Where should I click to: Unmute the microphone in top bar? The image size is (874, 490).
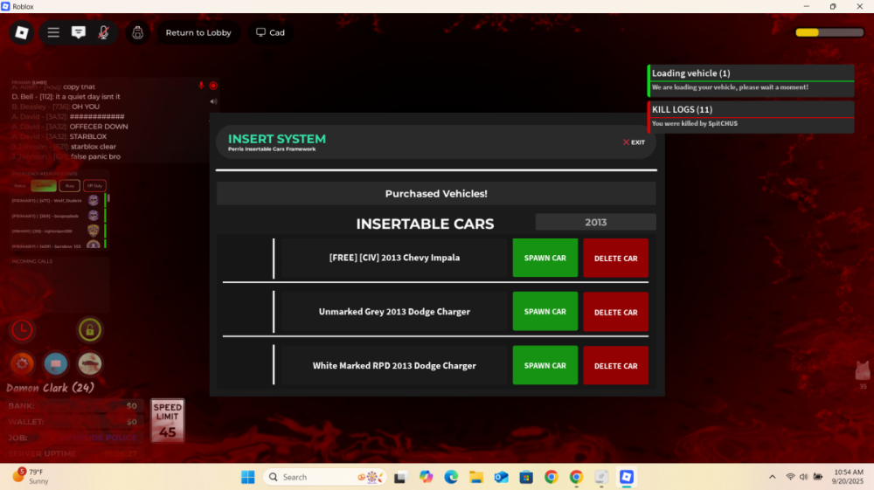coord(103,32)
